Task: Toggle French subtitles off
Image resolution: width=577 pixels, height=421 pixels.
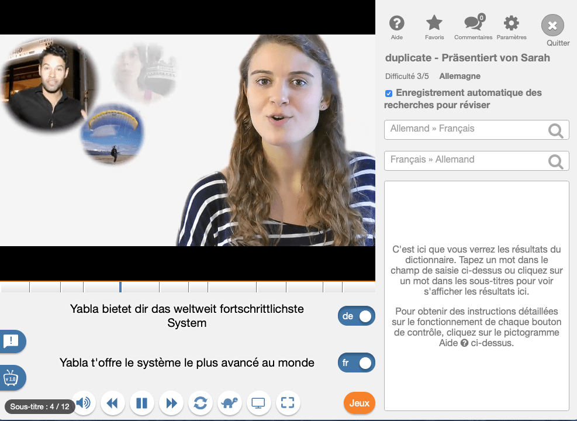Action: point(357,363)
